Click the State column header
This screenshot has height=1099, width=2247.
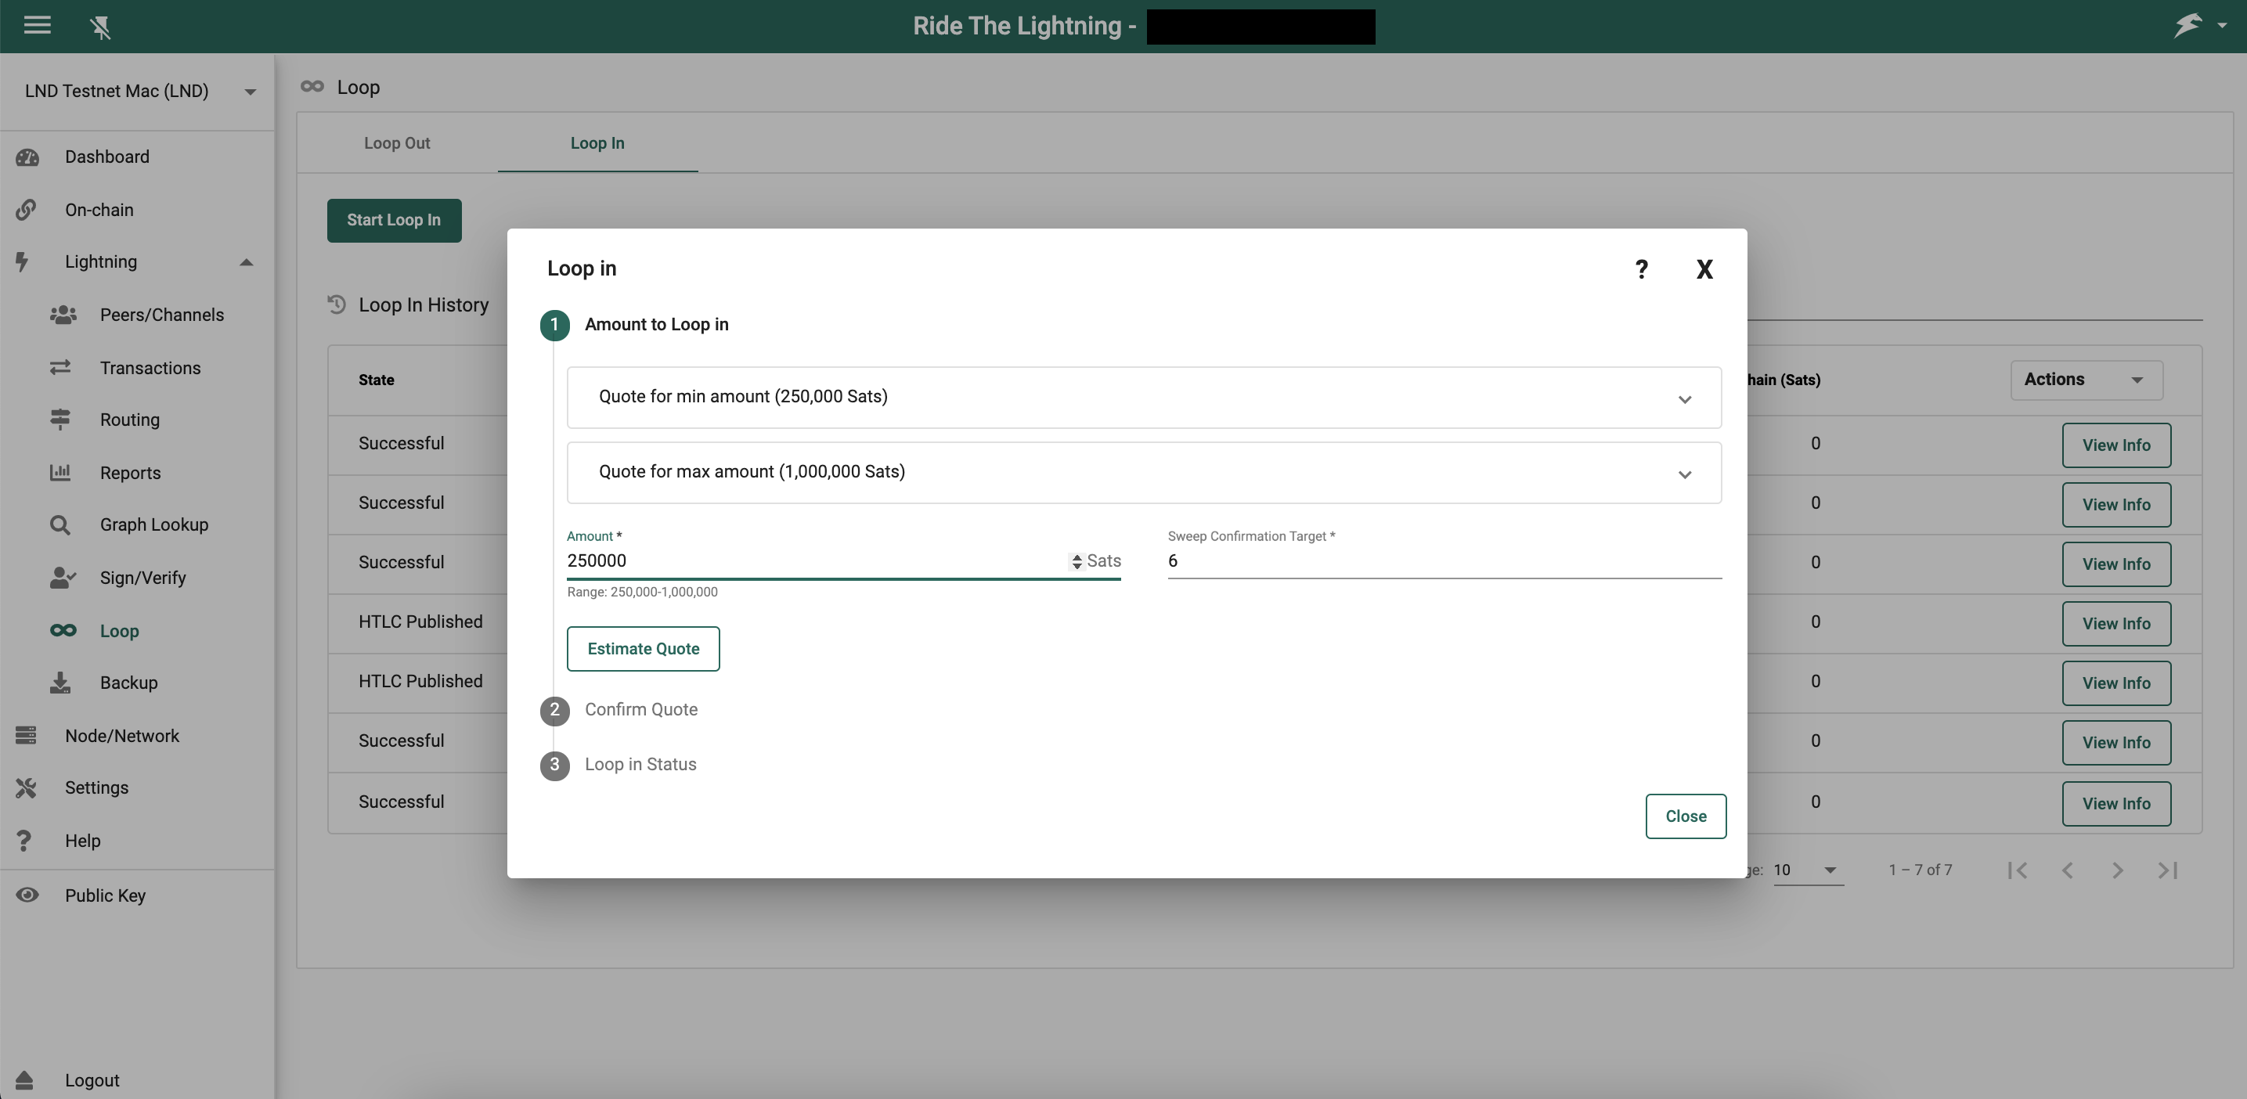pos(376,380)
